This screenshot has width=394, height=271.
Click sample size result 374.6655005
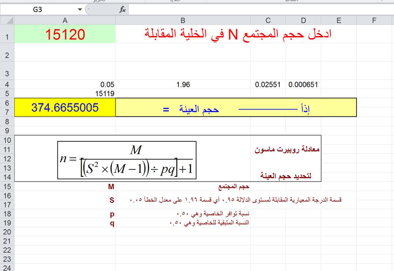coord(65,107)
